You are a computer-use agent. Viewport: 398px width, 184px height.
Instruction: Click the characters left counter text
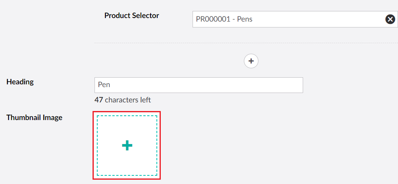[x=128, y=100]
